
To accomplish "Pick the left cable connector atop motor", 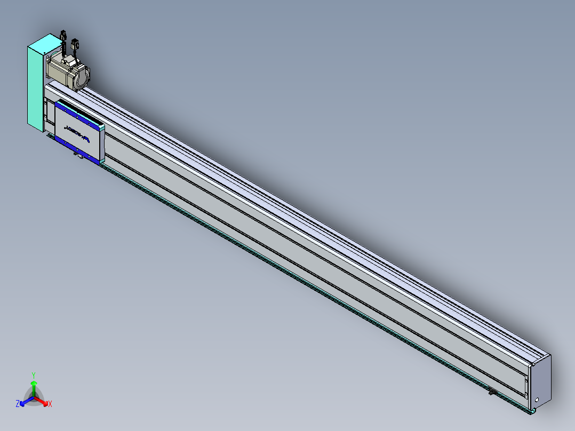I will tap(63, 36).
